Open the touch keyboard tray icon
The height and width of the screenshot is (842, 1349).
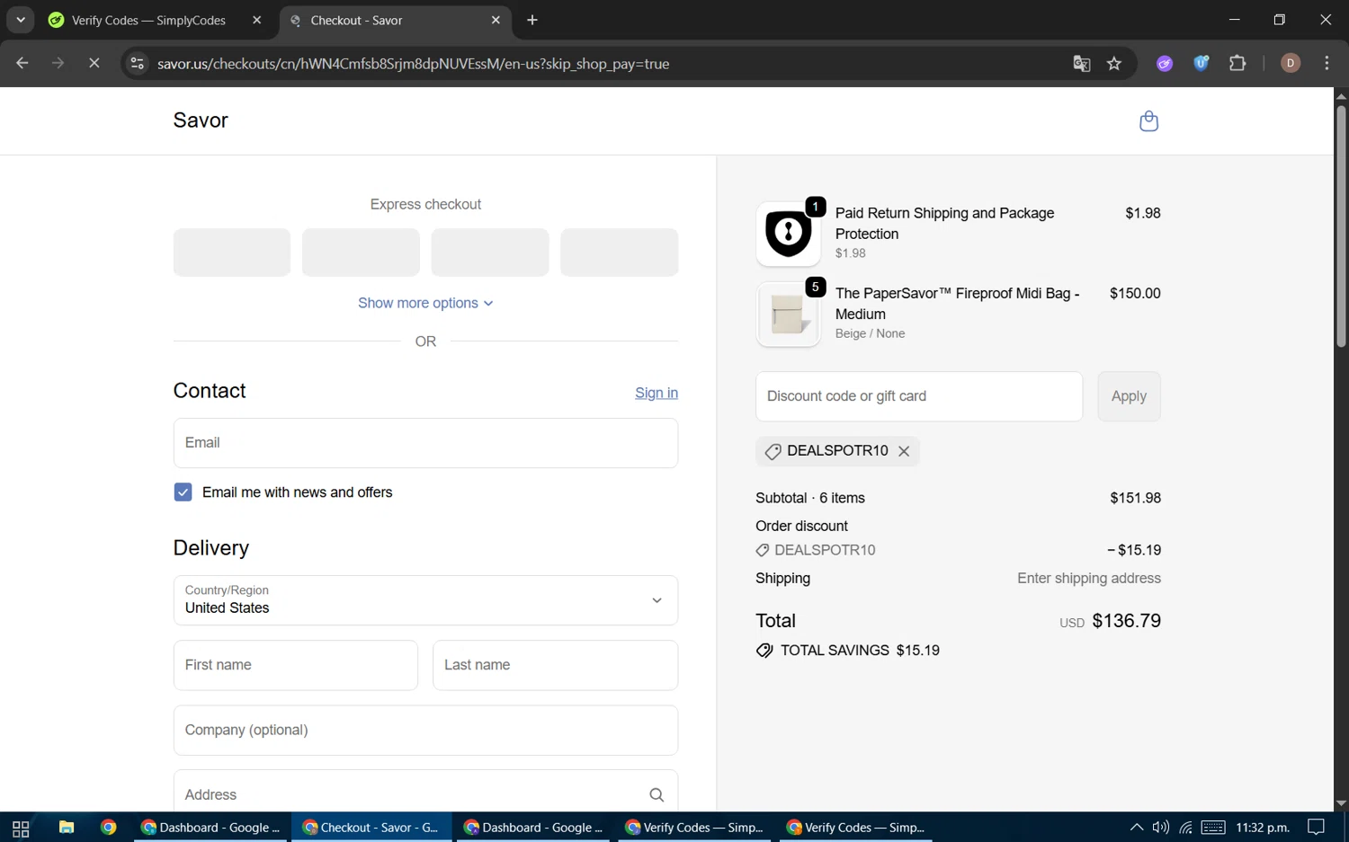coord(1213,828)
